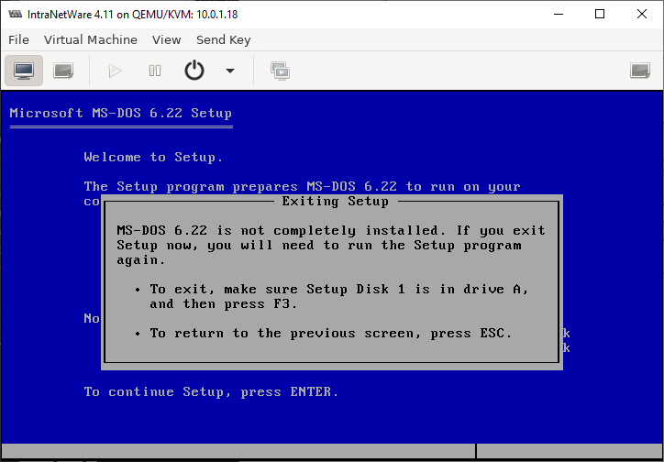The width and height of the screenshot is (664, 462).
Task: Click 'The Setup program prepares MS-DOS' line
Action: (302, 187)
